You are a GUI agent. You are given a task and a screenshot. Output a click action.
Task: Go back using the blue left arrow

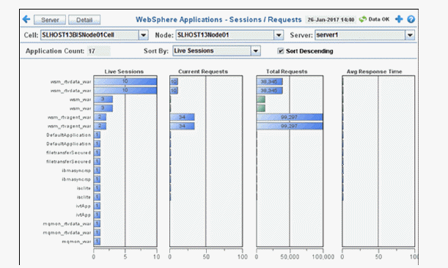pyautogui.click(x=26, y=19)
